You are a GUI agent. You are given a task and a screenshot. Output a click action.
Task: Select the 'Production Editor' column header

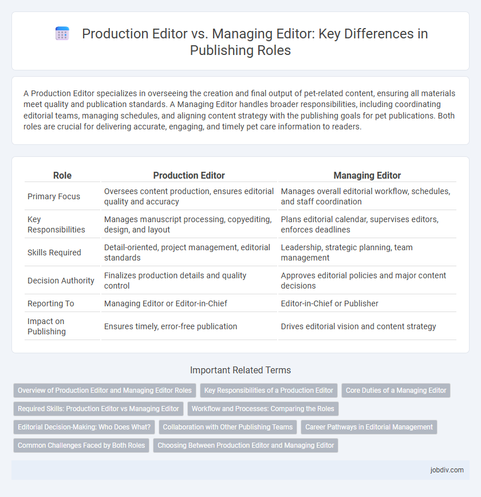pyautogui.click(x=189, y=175)
